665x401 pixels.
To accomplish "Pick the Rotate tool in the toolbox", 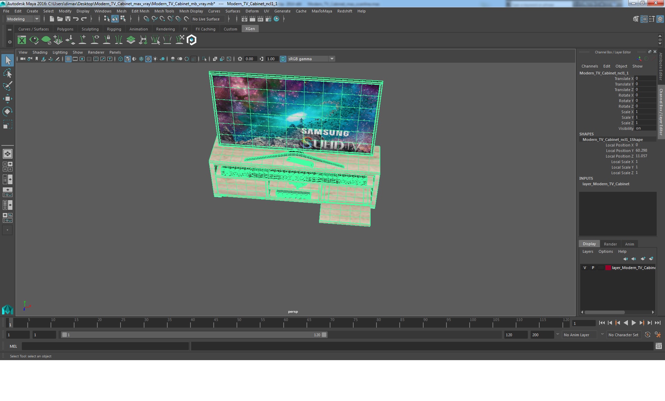I will click(x=7, y=111).
